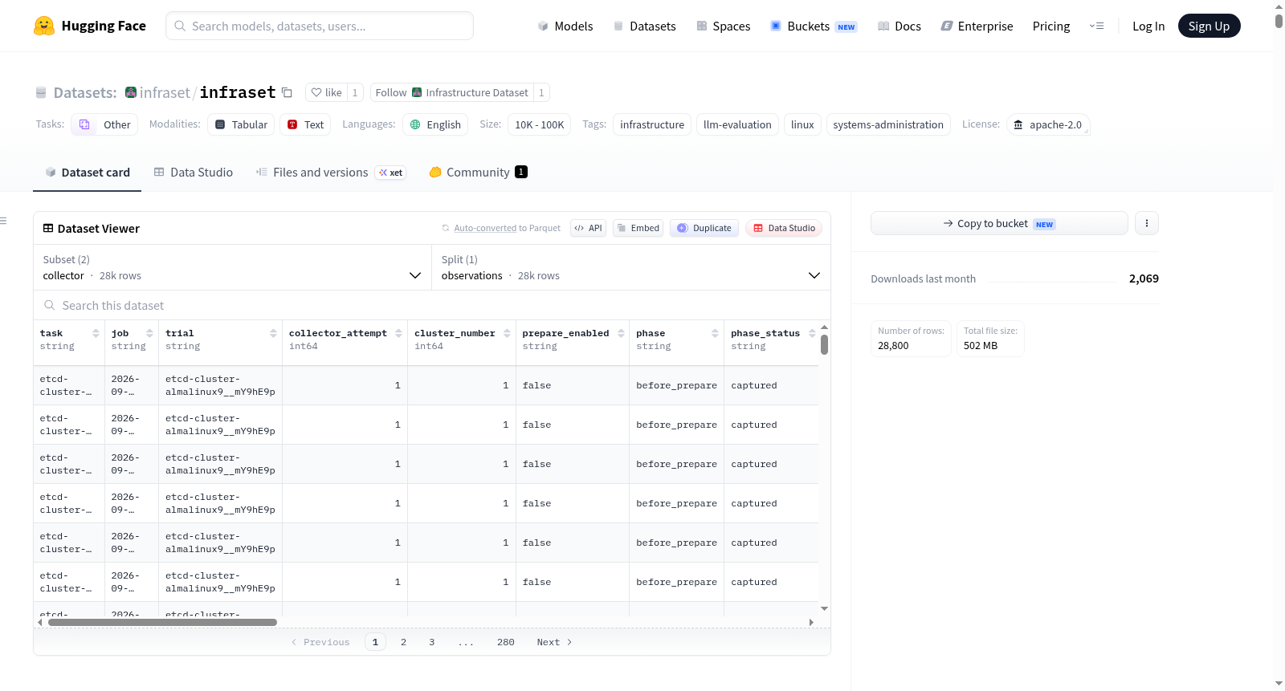Go to page 2 of the table
Screen dimensions: 1285x691
pos(403,642)
